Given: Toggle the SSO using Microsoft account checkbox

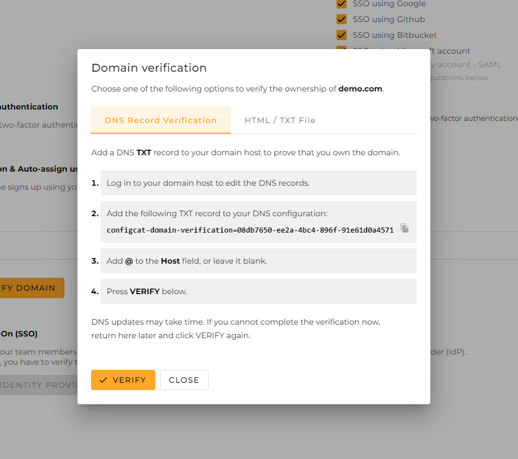Looking at the screenshot, I should (x=342, y=50).
